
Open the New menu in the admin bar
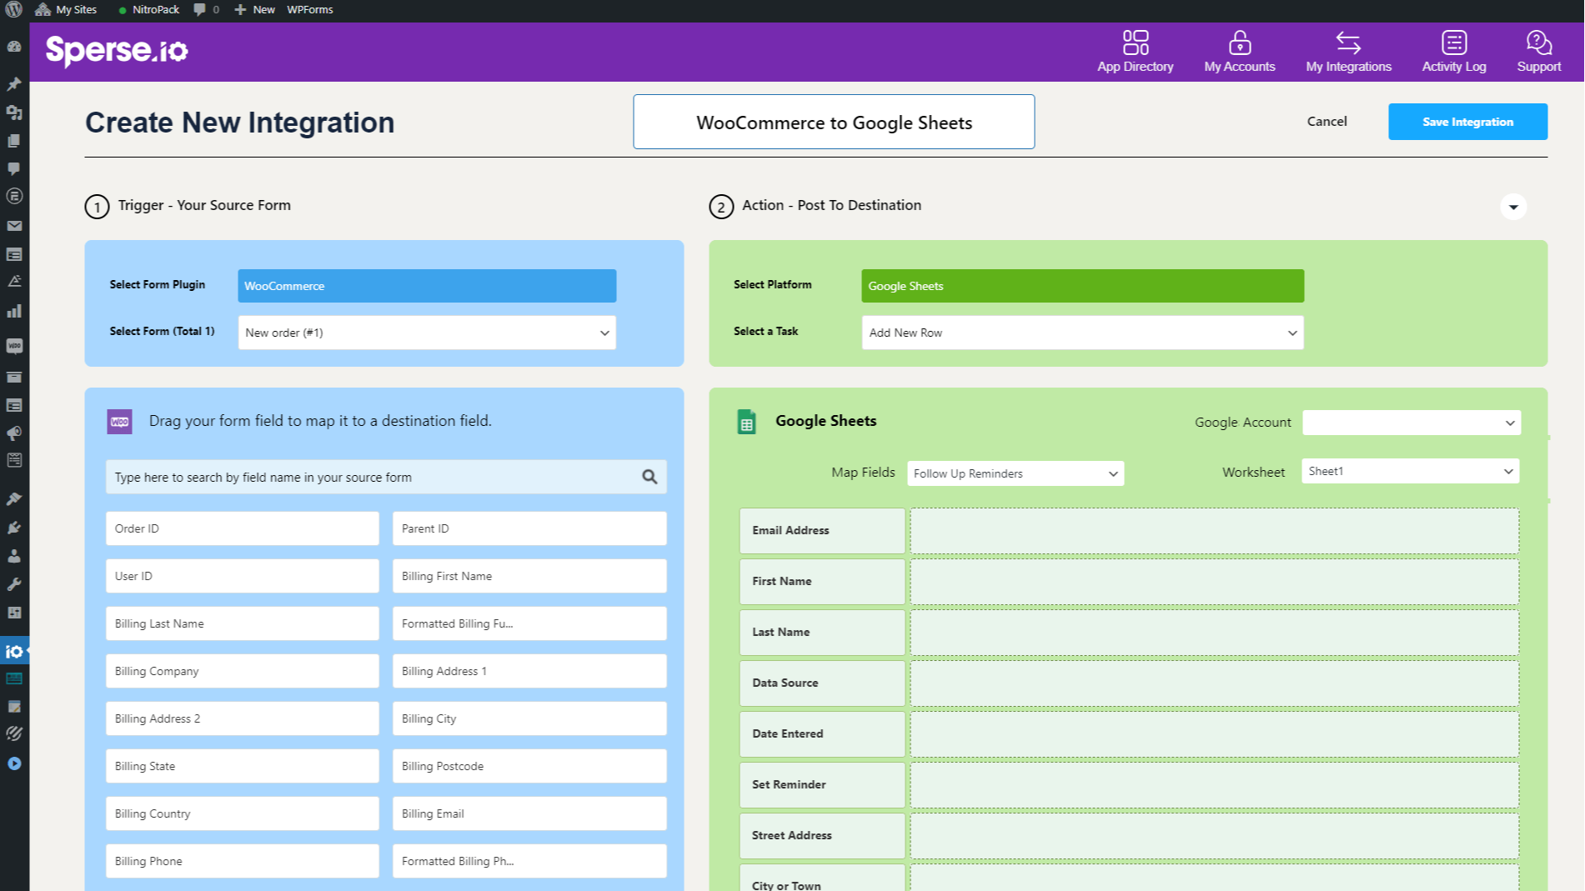pos(254,9)
